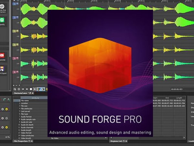Click the End column header in Regions List
The image size is (194, 146).
click(x=167, y=98)
